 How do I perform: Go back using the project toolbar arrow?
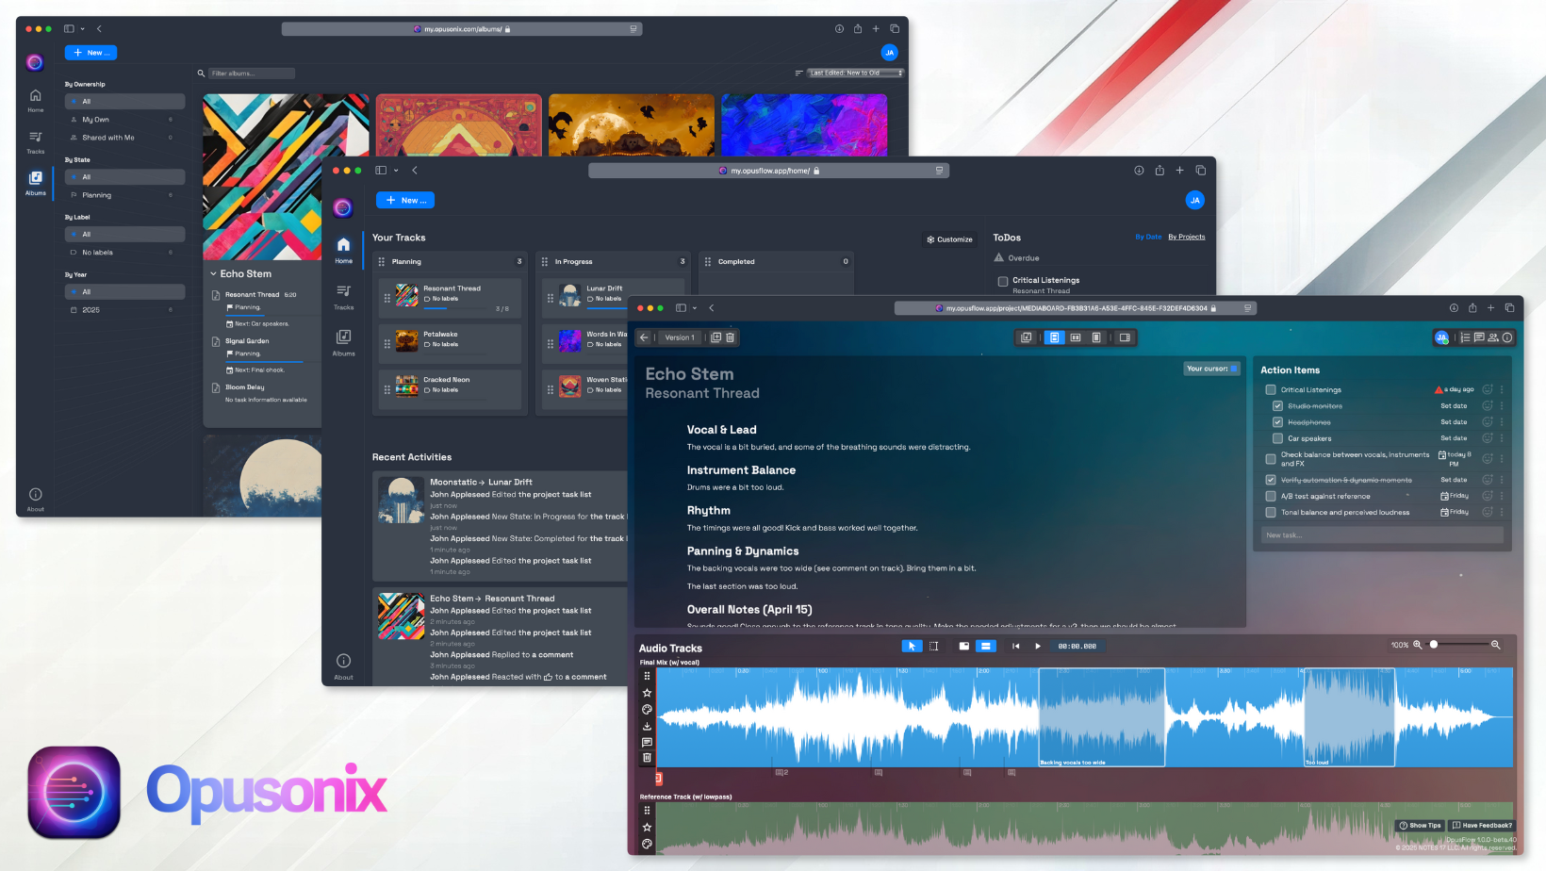click(x=645, y=337)
